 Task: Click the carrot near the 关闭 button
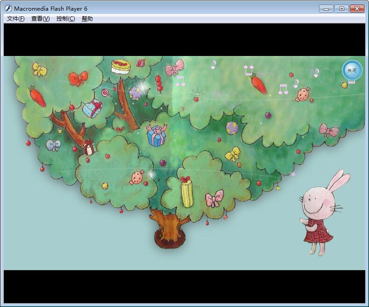pyautogui.click(x=258, y=84)
